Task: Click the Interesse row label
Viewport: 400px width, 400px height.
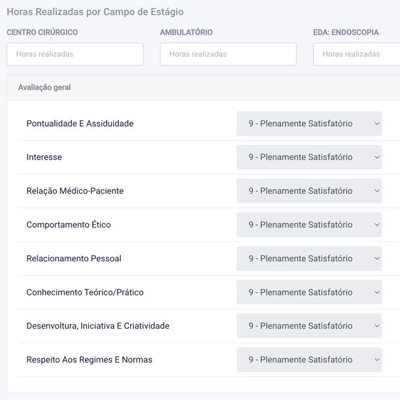Action: tap(44, 157)
